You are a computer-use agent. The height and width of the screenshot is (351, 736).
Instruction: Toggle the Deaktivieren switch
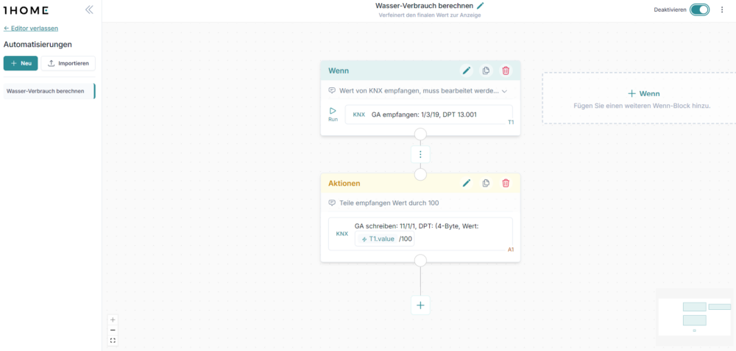(699, 10)
